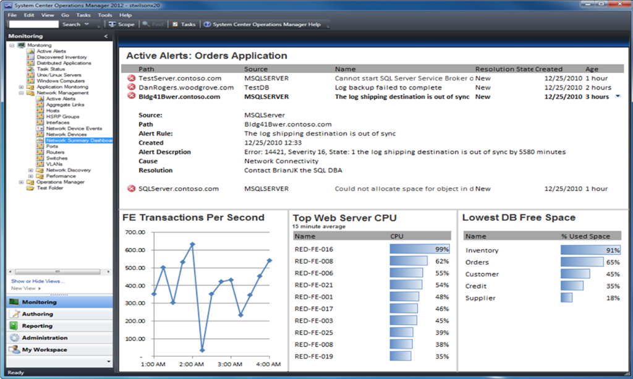The image size is (633, 379).
Task: Open the Search dropdown arrow
Action: (x=87, y=24)
